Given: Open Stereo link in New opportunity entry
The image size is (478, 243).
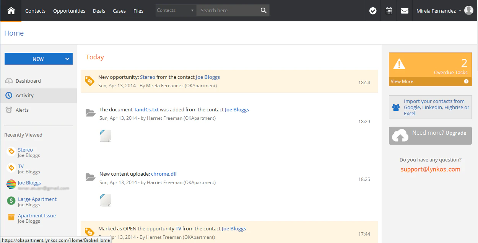Looking at the screenshot, I should [148, 77].
